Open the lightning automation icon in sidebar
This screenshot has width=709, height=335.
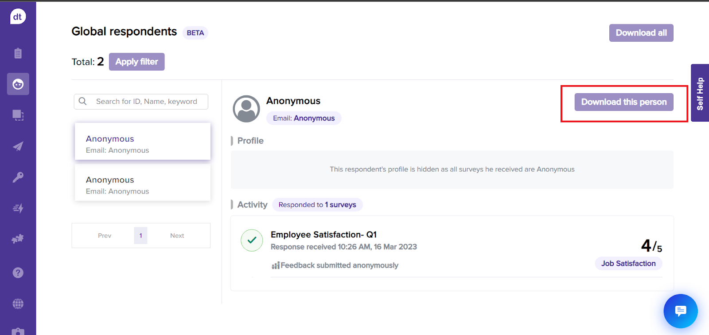[x=18, y=208]
